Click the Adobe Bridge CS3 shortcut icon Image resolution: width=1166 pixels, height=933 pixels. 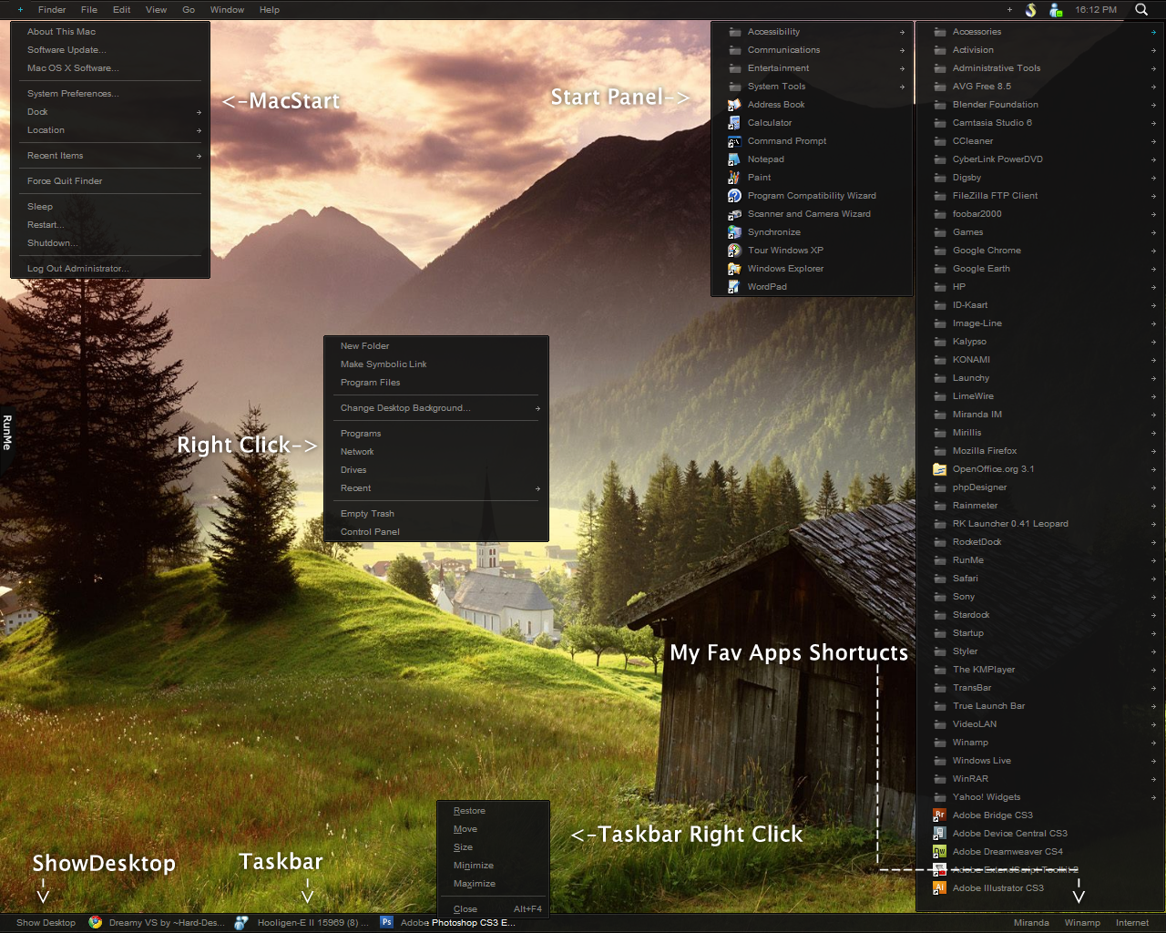pyautogui.click(x=940, y=815)
